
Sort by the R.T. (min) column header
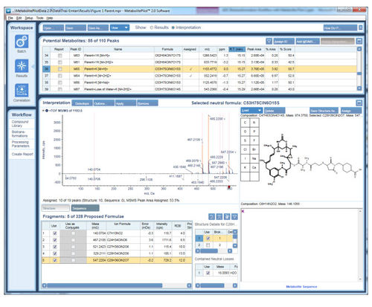point(237,49)
